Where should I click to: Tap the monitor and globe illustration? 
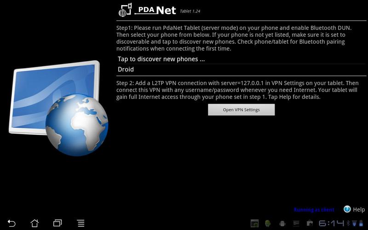coord(58,108)
